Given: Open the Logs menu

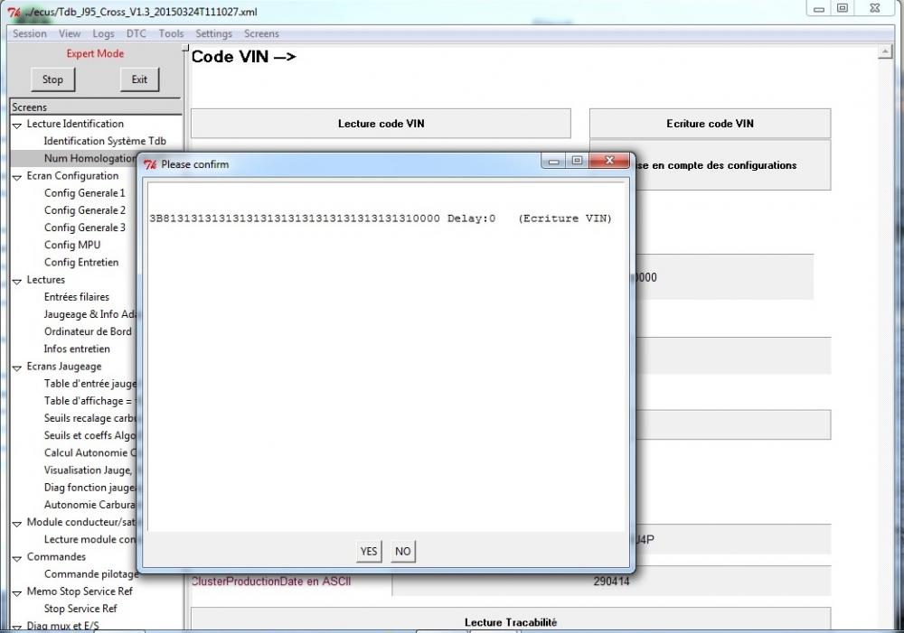Looking at the screenshot, I should (x=103, y=34).
